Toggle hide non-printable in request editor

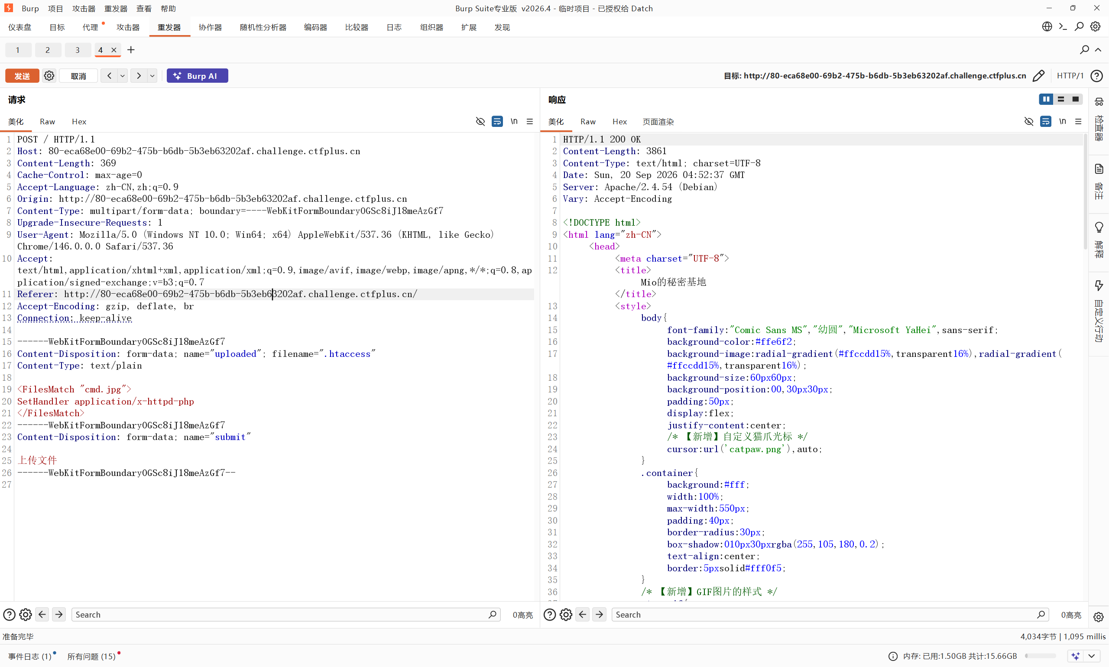[x=480, y=121]
